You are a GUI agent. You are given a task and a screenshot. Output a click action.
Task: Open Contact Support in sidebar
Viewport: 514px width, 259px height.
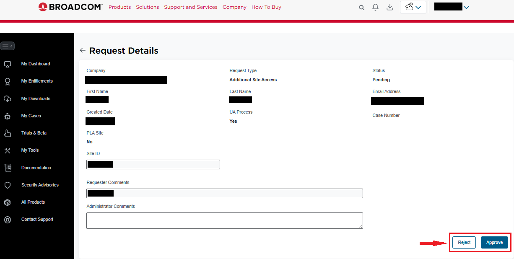[x=37, y=220]
